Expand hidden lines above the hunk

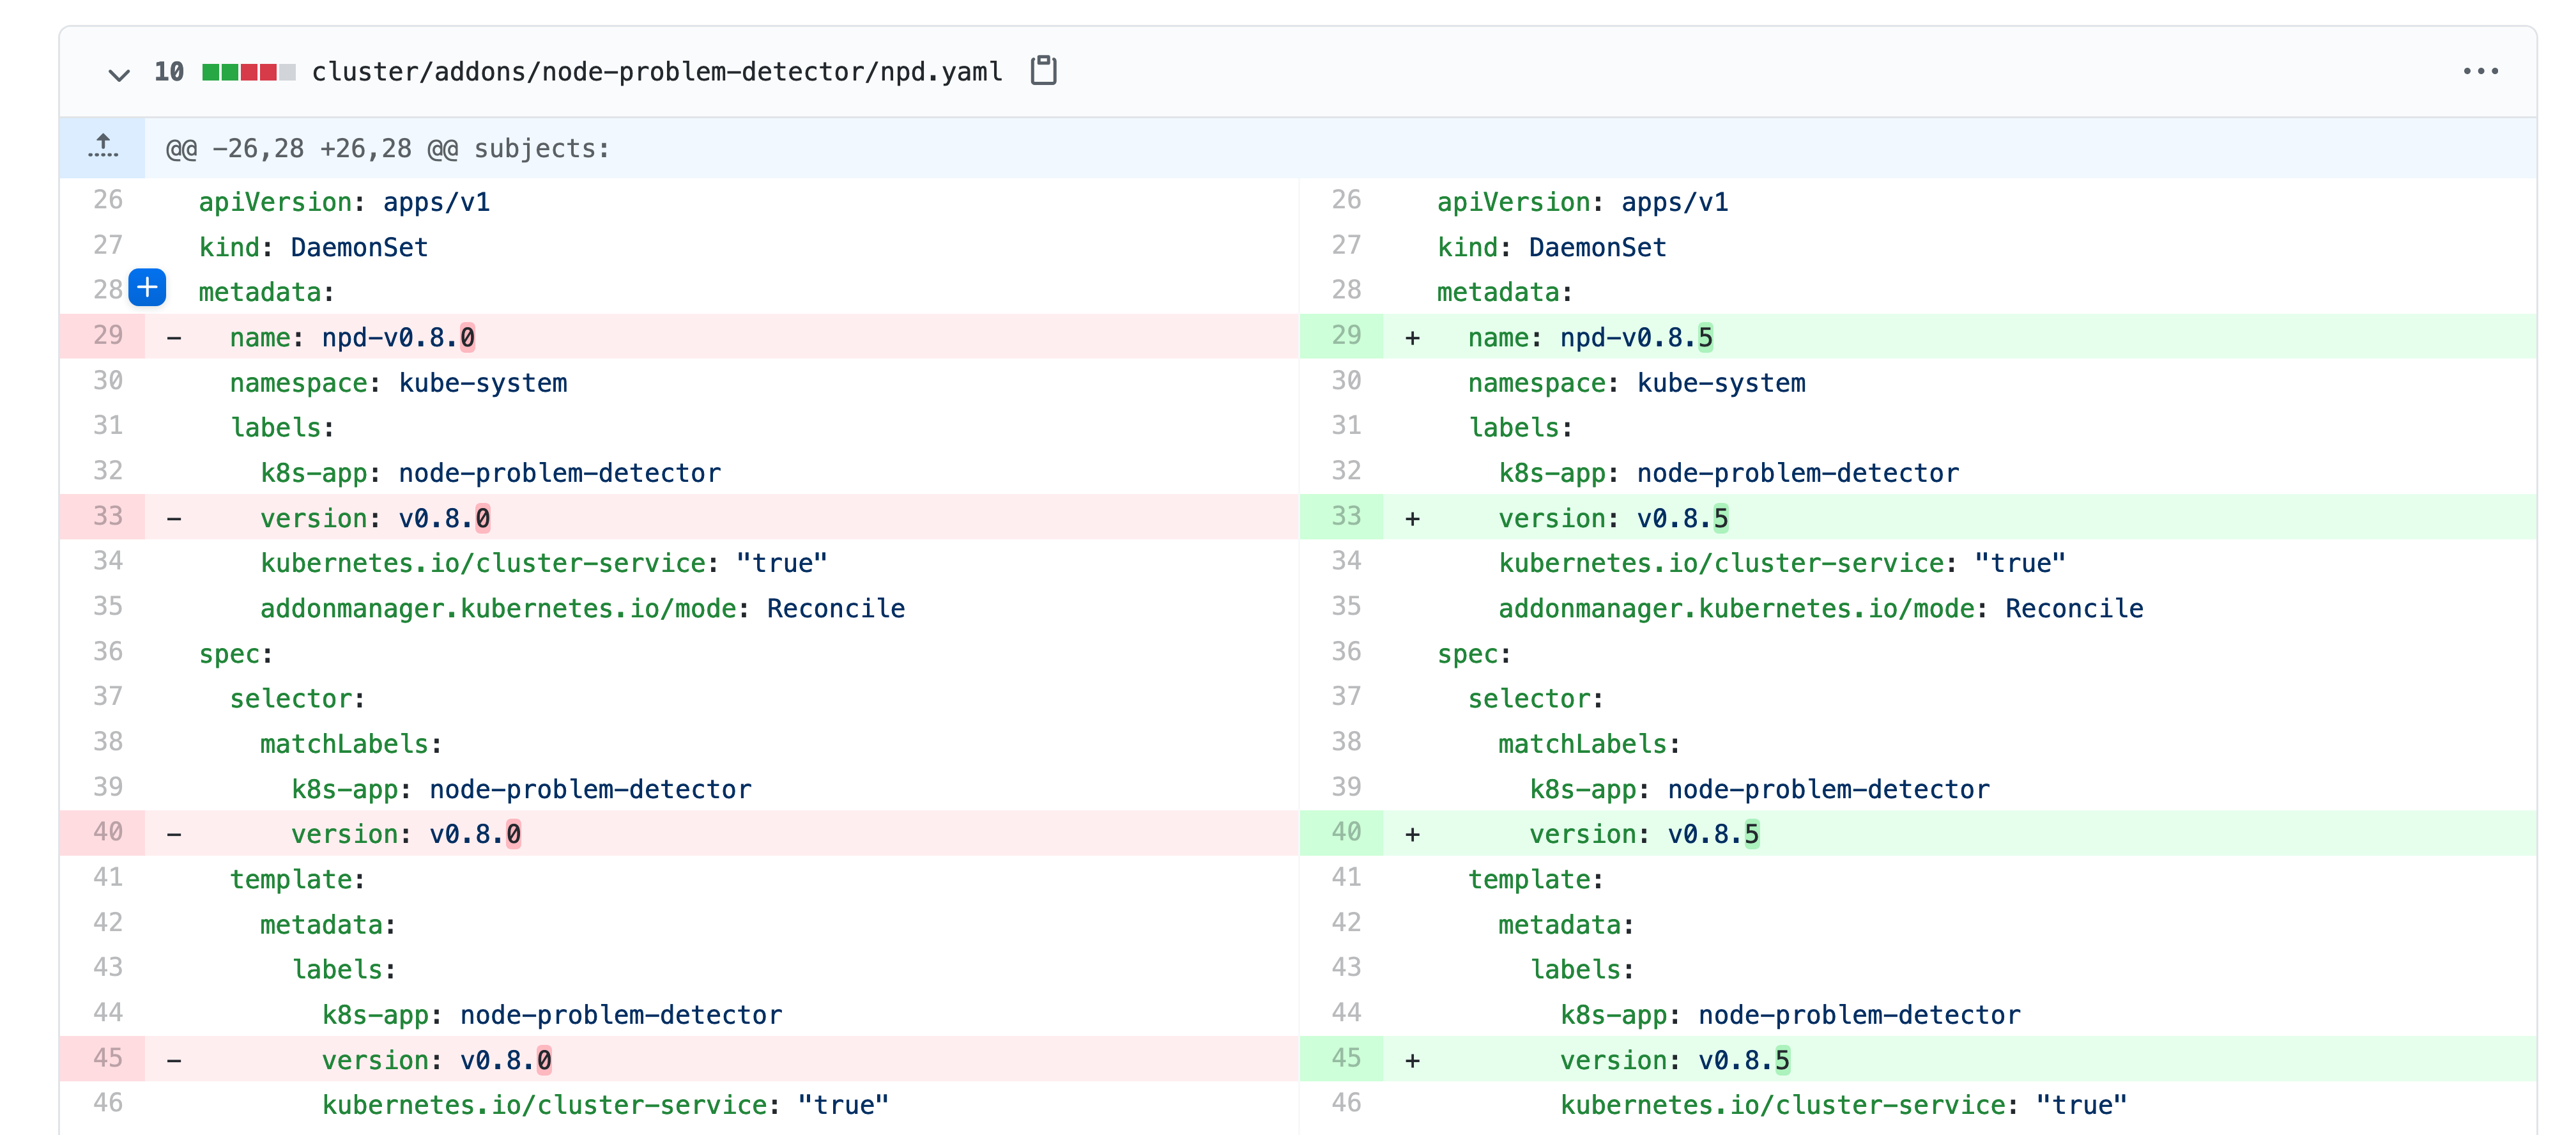102,147
